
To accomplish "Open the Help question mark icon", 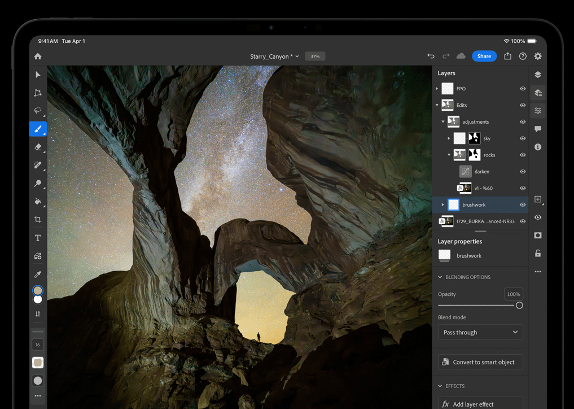I will [x=523, y=56].
